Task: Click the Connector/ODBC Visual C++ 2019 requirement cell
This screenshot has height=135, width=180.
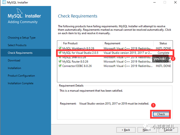Action: [128, 66]
